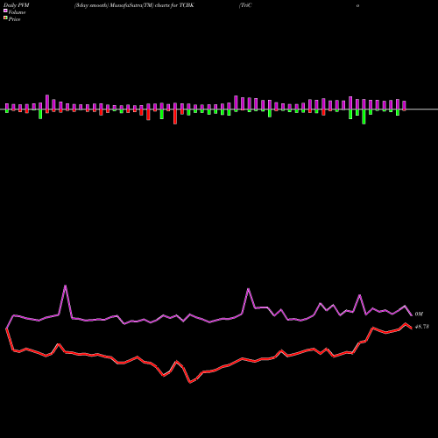438x438 pixels.
Task: Click the Volume legend label
Action: 17,12
